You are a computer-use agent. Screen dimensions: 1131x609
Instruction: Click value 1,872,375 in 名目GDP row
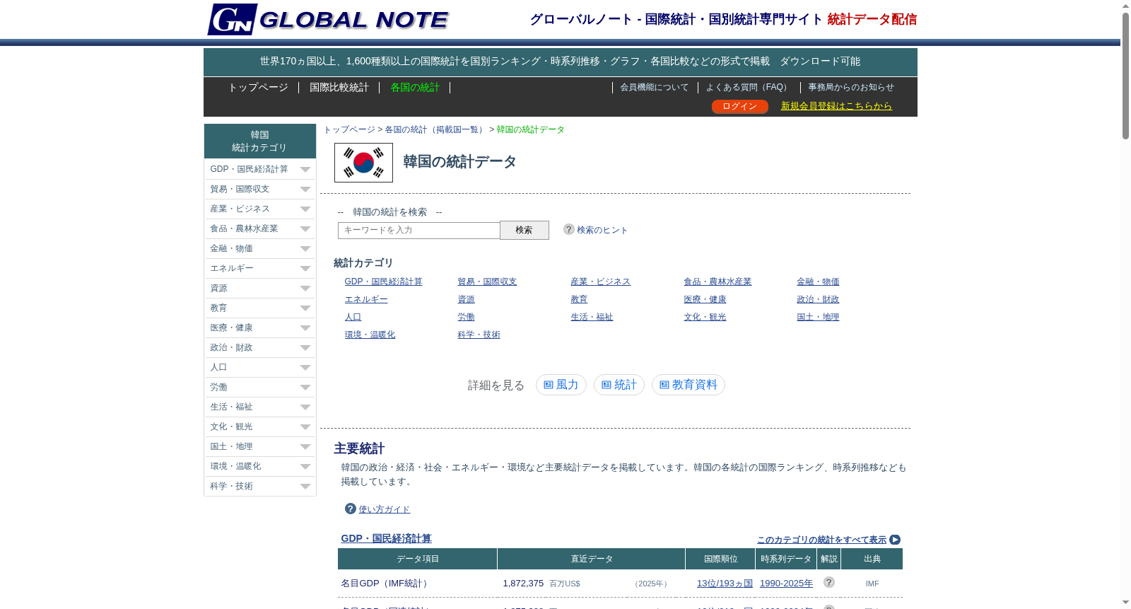click(523, 584)
